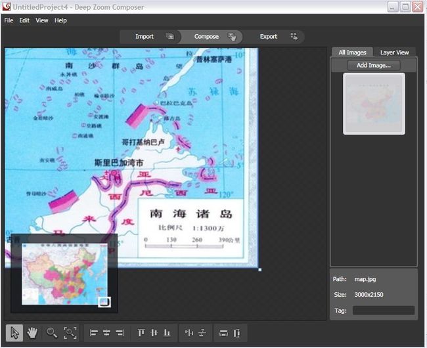Open the All Images tab
The height and width of the screenshot is (348, 427).
tap(352, 53)
